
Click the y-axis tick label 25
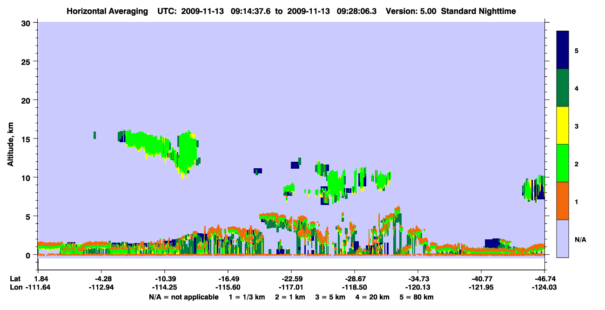pyautogui.click(x=27, y=61)
